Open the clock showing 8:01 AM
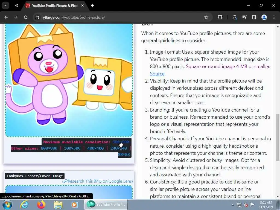 point(266,205)
